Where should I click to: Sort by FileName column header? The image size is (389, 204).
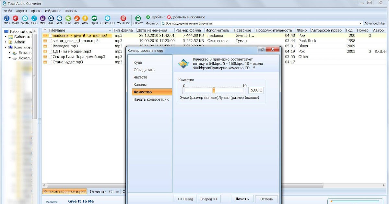[77, 30]
